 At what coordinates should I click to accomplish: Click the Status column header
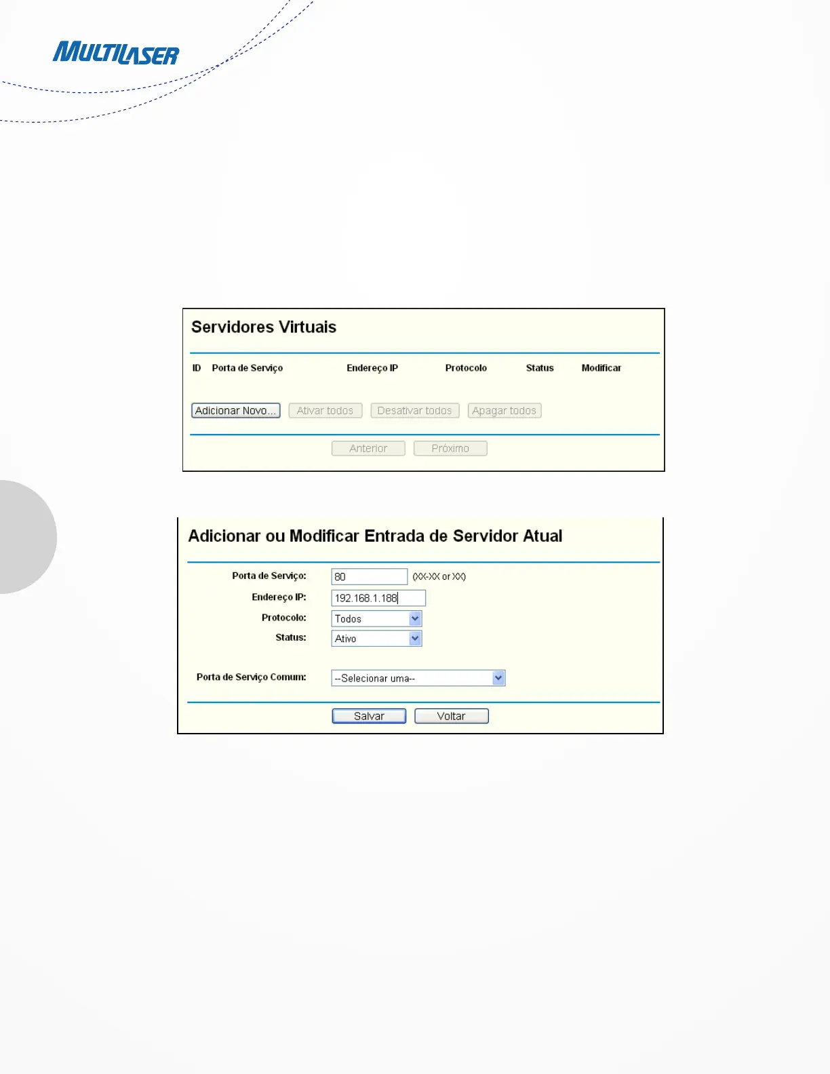[x=540, y=368]
